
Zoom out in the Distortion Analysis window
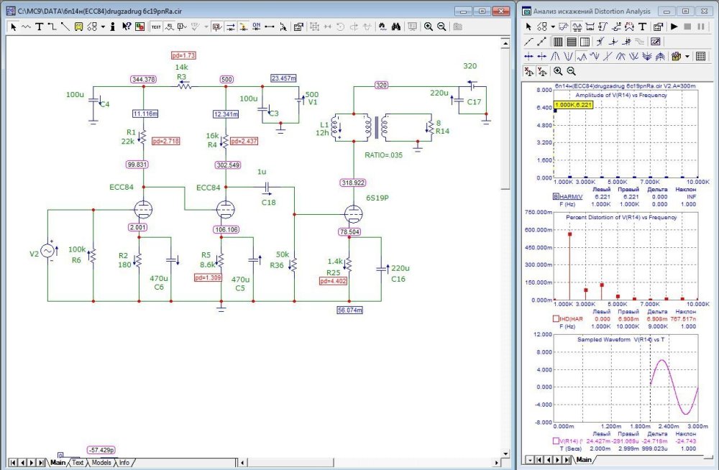click(x=571, y=71)
